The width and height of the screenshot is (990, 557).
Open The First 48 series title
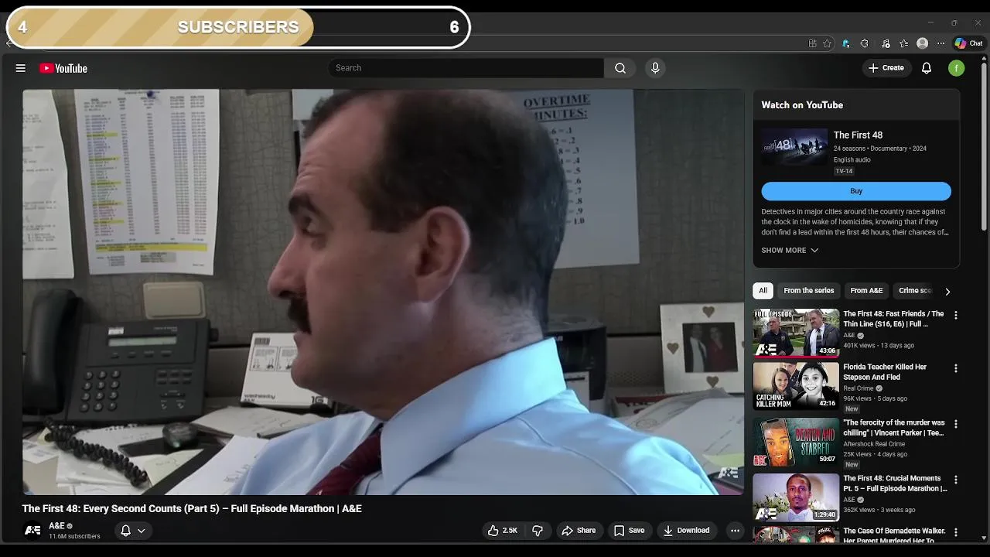(x=858, y=135)
